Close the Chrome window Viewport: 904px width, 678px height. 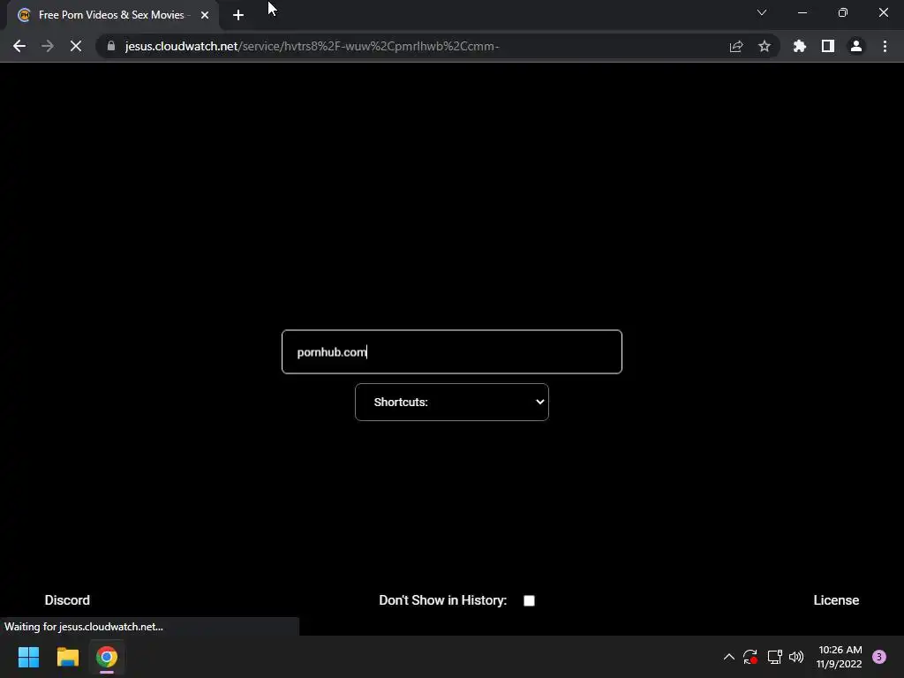(x=883, y=12)
